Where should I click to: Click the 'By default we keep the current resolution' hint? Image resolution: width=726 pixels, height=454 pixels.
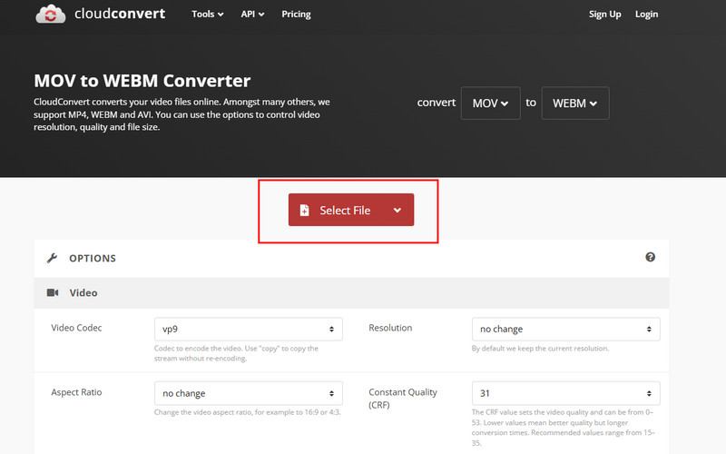[x=540, y=349]
